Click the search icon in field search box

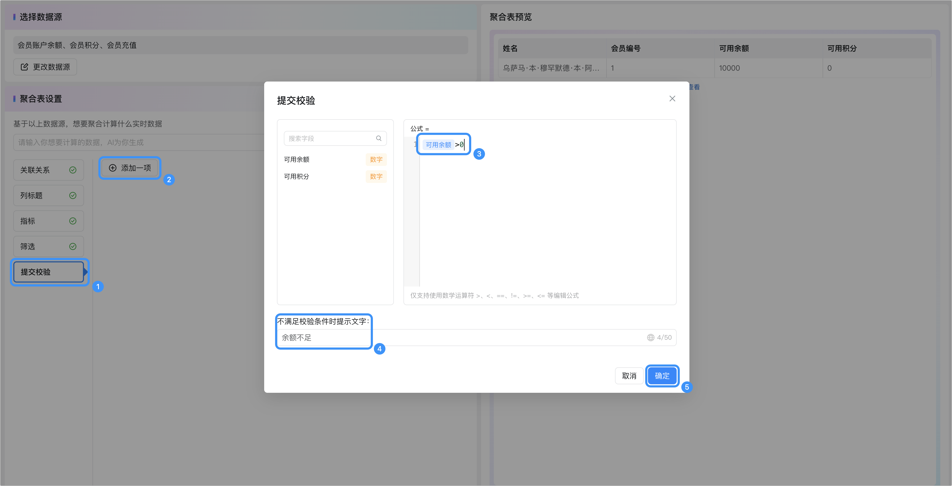(x=378, y=138)
